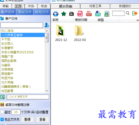Open the 2022-03 folder
This screenshot has width=139, height=125.
click(x=80, y=33)
